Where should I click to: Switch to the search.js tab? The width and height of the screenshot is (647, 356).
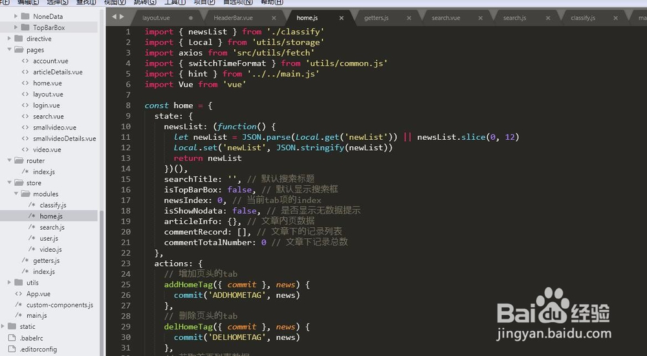click(514, 18)
